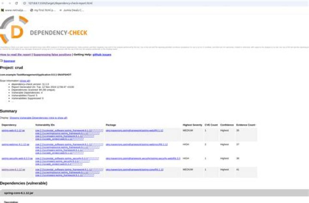Sort table by Highest Severity column

192,125
